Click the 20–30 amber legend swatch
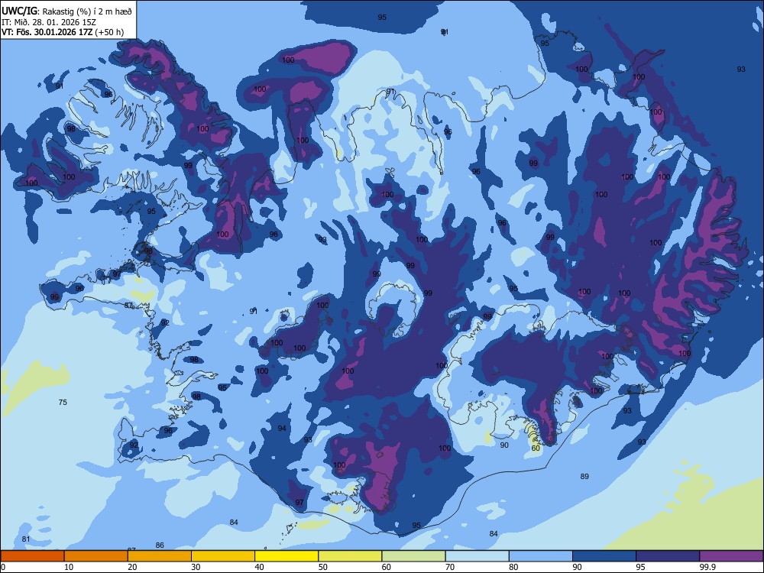Image resolution: width=764 pixels, height=573 pixels. click(160, 556)
